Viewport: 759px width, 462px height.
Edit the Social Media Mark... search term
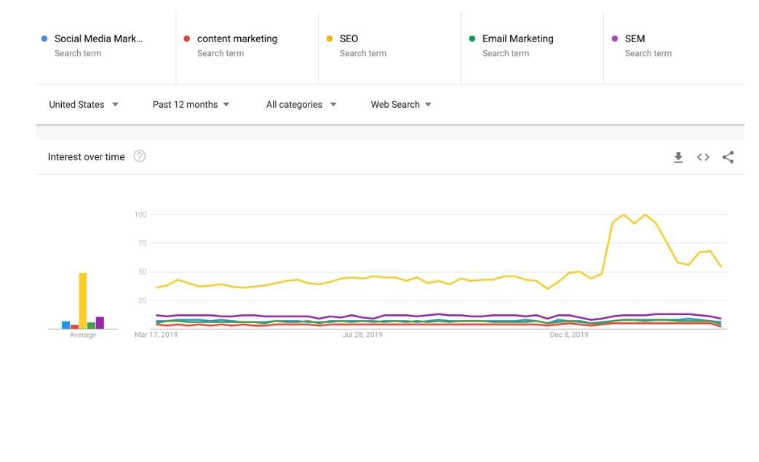pos(98,39)
